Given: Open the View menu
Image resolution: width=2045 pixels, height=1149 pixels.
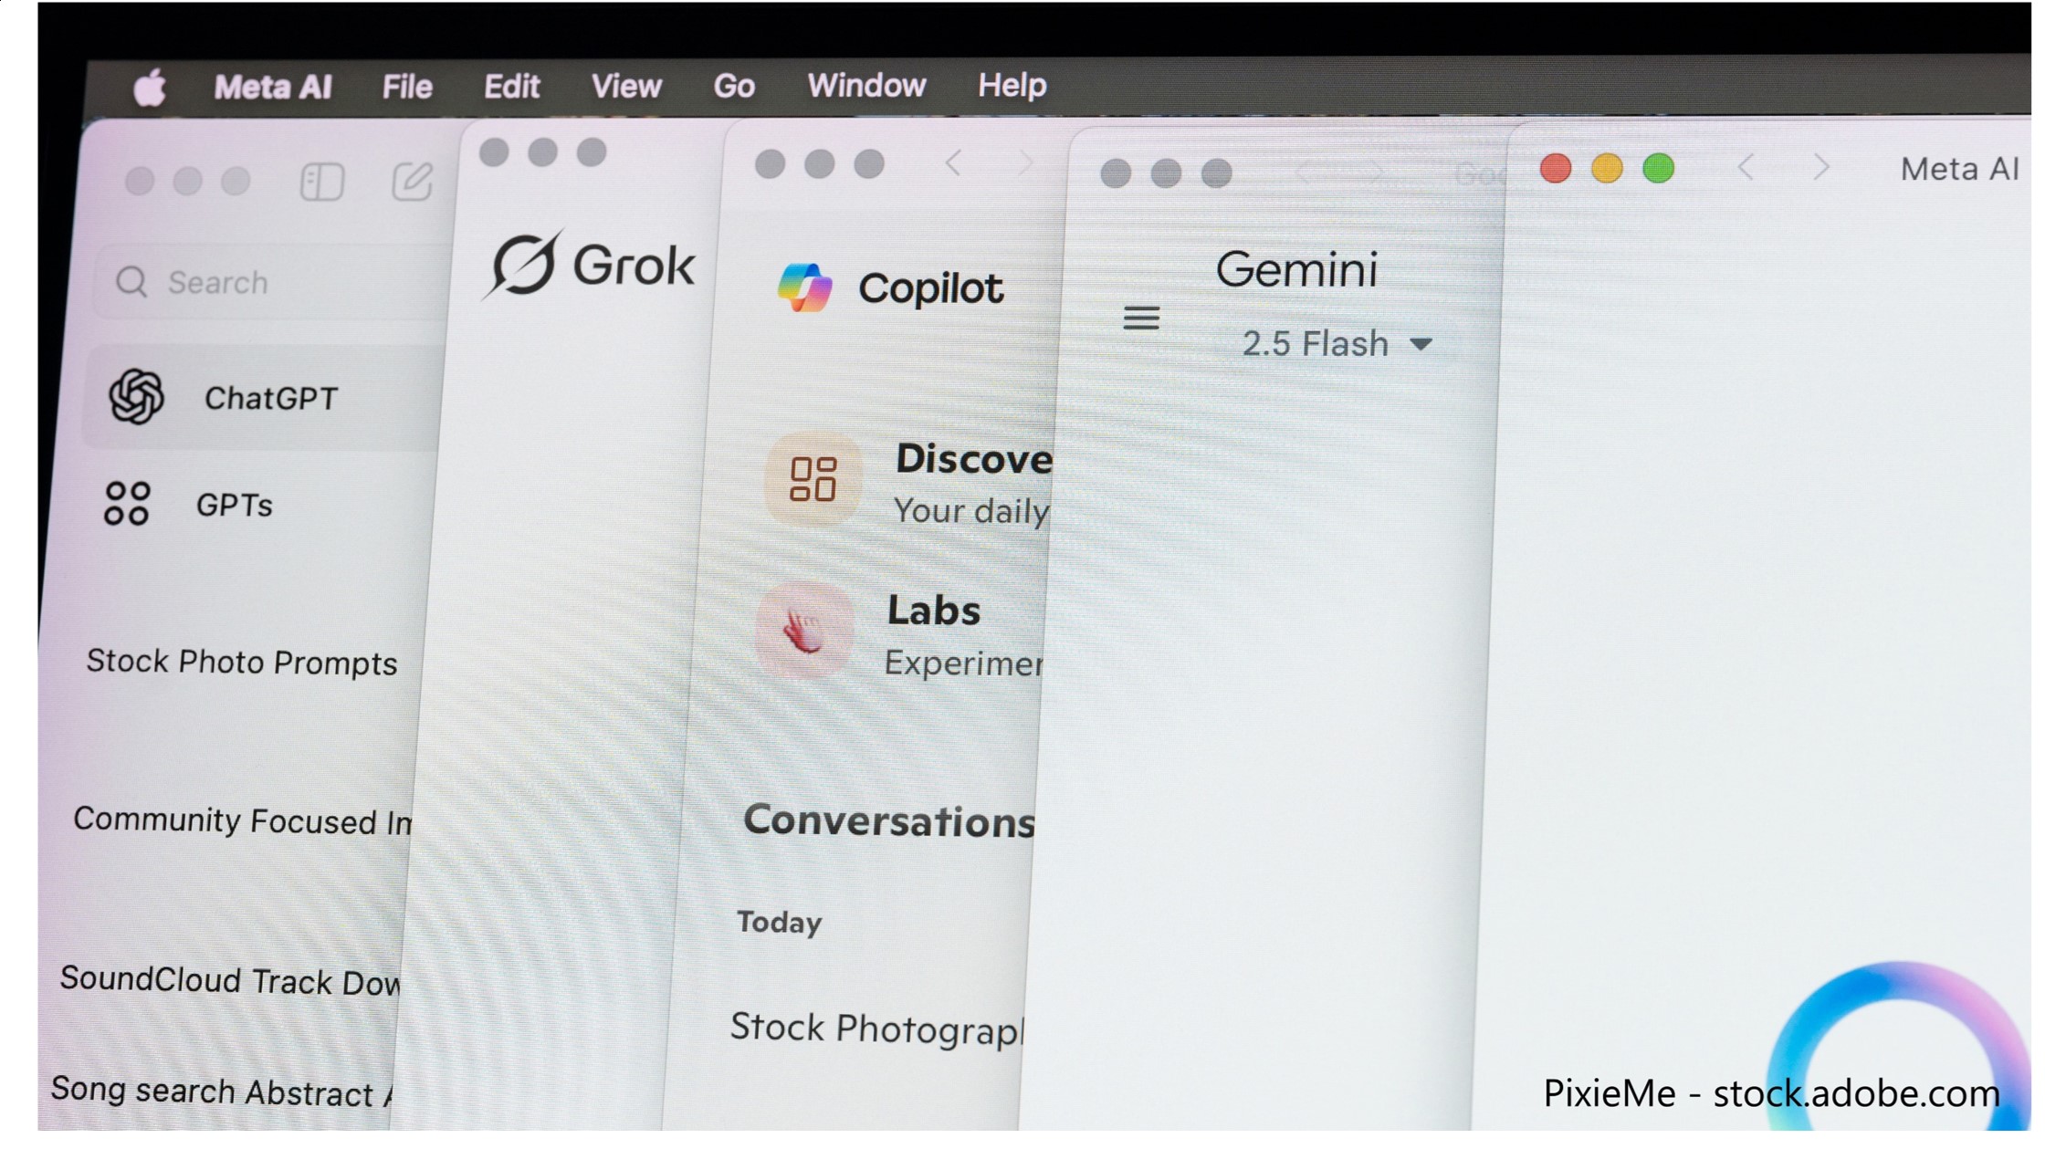Looking at the screenshot, I should [625, 87].
